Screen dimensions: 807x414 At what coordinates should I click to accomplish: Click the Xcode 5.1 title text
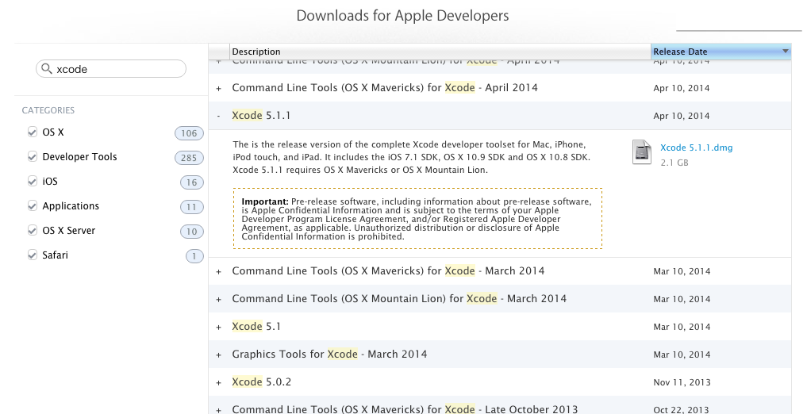click(256, 326)
